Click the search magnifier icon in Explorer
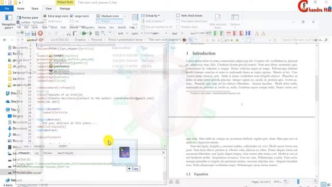332x187 pixels. pos(326,40)
